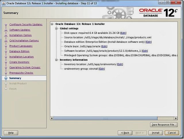
Task: Edit the Software location path
Action: point(145,51)
